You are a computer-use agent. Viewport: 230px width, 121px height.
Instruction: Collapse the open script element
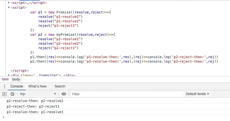click(x=9, y=7)
